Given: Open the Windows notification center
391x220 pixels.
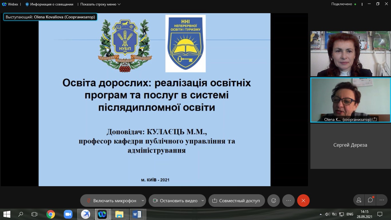Looking at the screenshot, I should (380, 214).
